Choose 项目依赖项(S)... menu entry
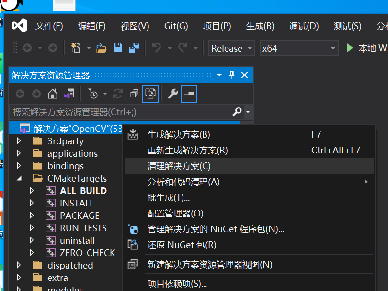This screenshot has height=291, width=388. pyautogui.click(x=249, y=284)
